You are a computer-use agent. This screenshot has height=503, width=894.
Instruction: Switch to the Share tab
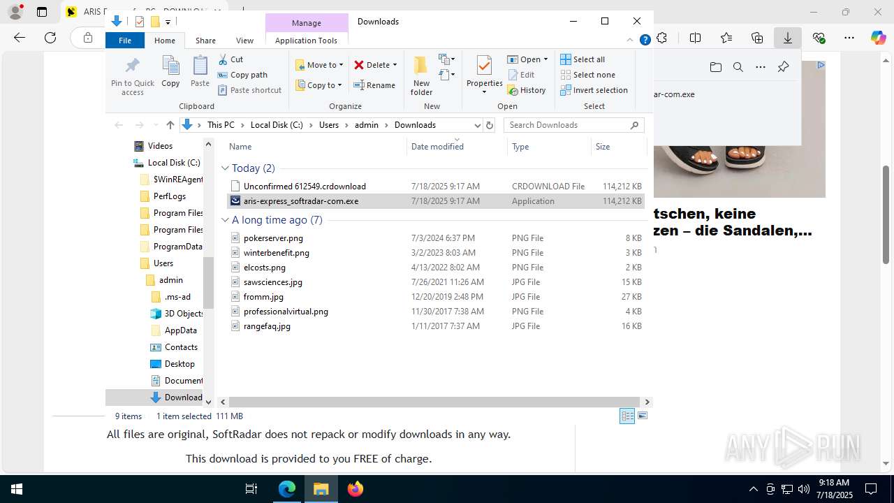pos(205,41)
